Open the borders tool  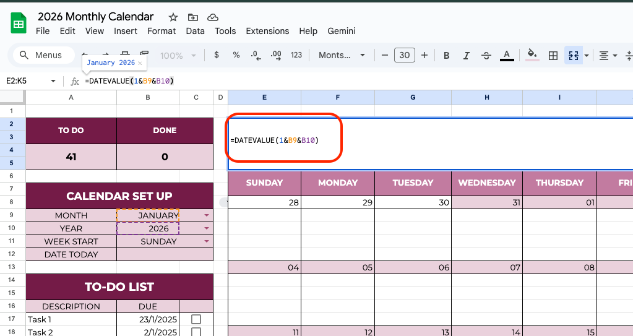coord(553,55)
